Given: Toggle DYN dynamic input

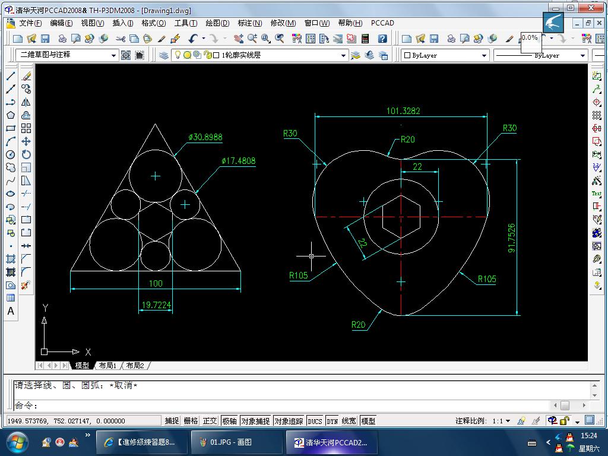Looking at the screenshot, I should click(x=332, y=421).
